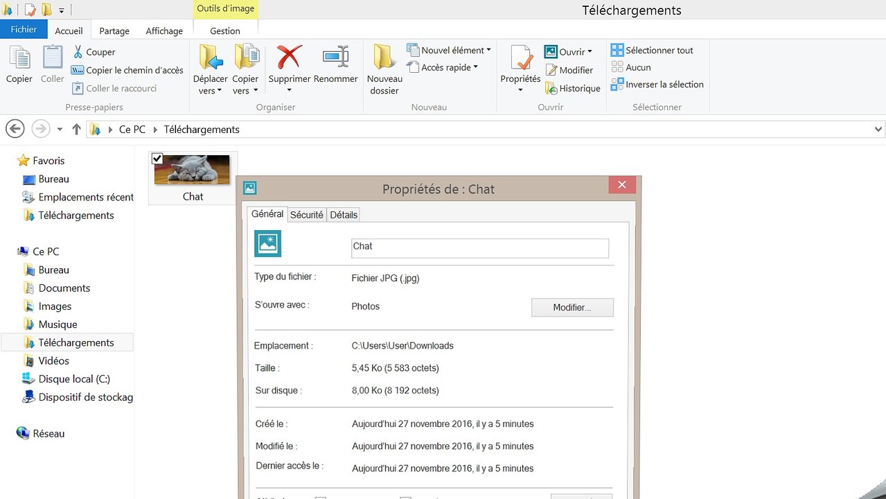Open the Nouvel élément dropdown

coord(449,50)
